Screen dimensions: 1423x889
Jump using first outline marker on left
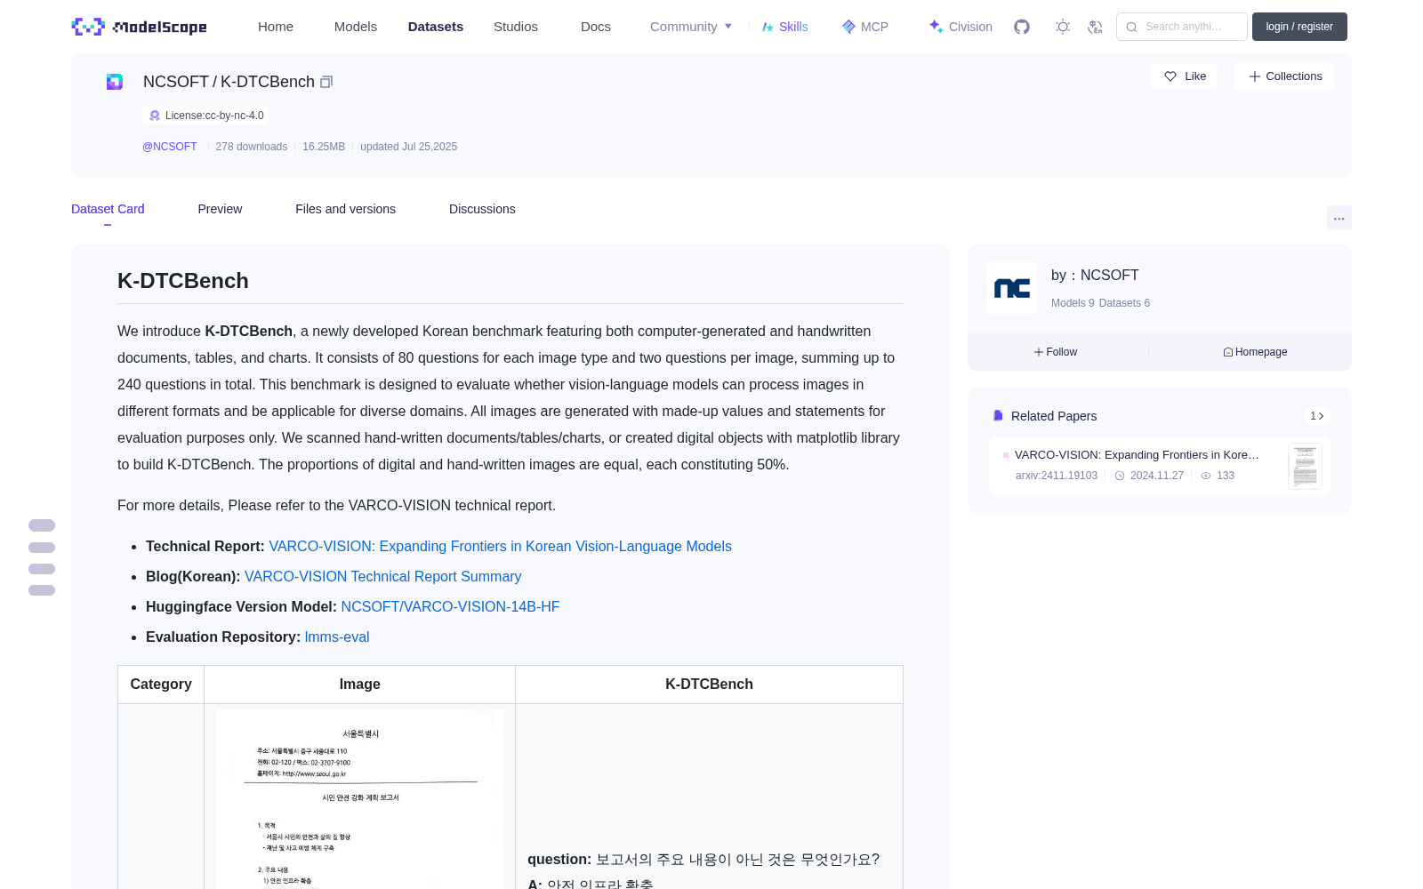tap(42, 525)
